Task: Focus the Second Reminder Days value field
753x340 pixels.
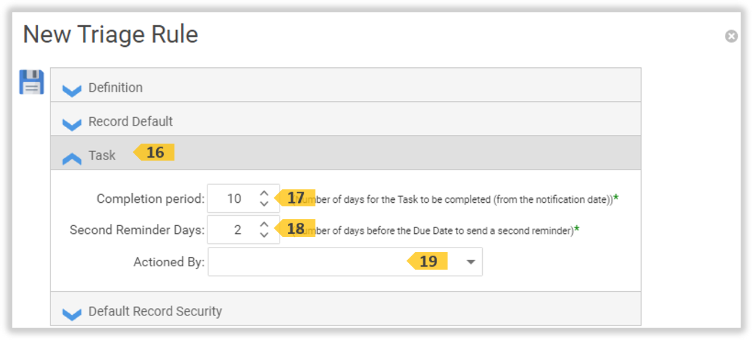Action: tap(237, 230)
